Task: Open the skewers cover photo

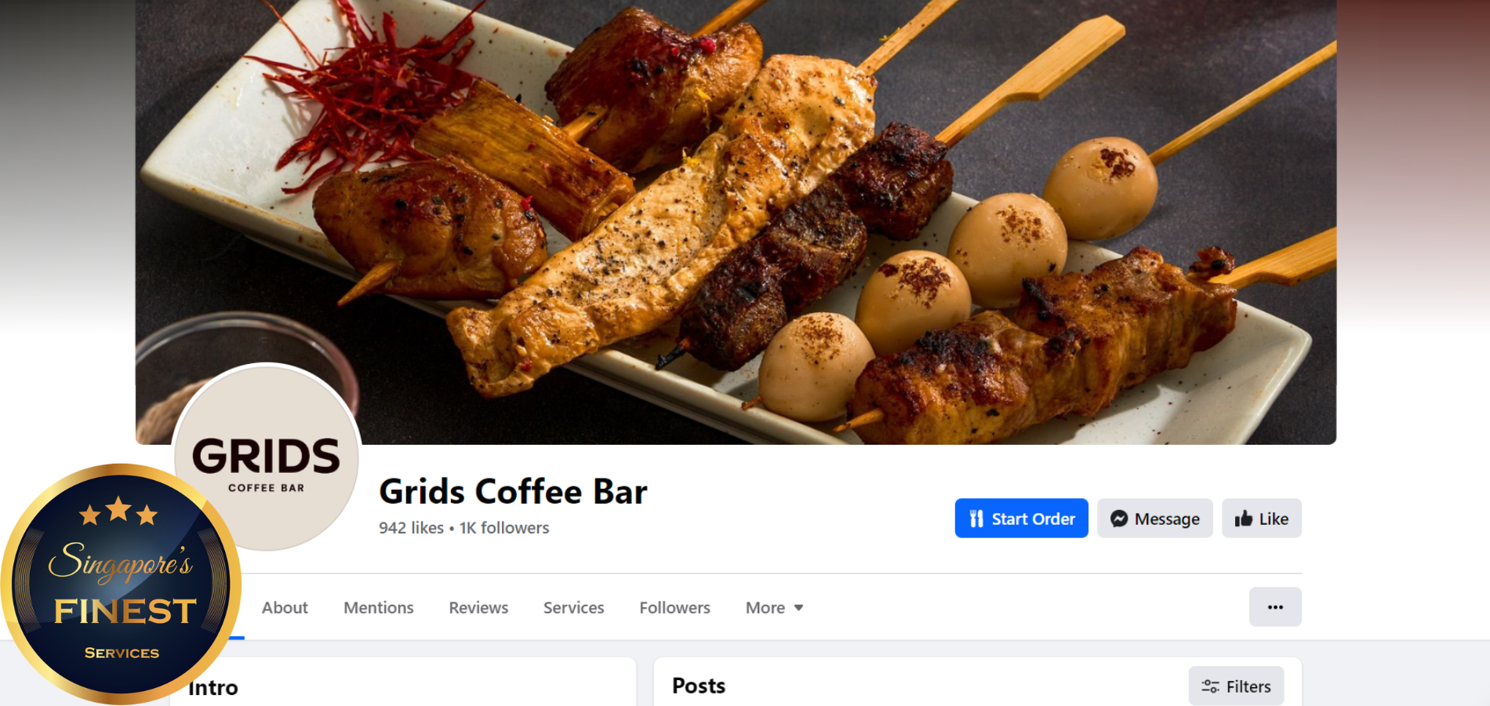Action: pyautogui.click(x=736, y=222)
